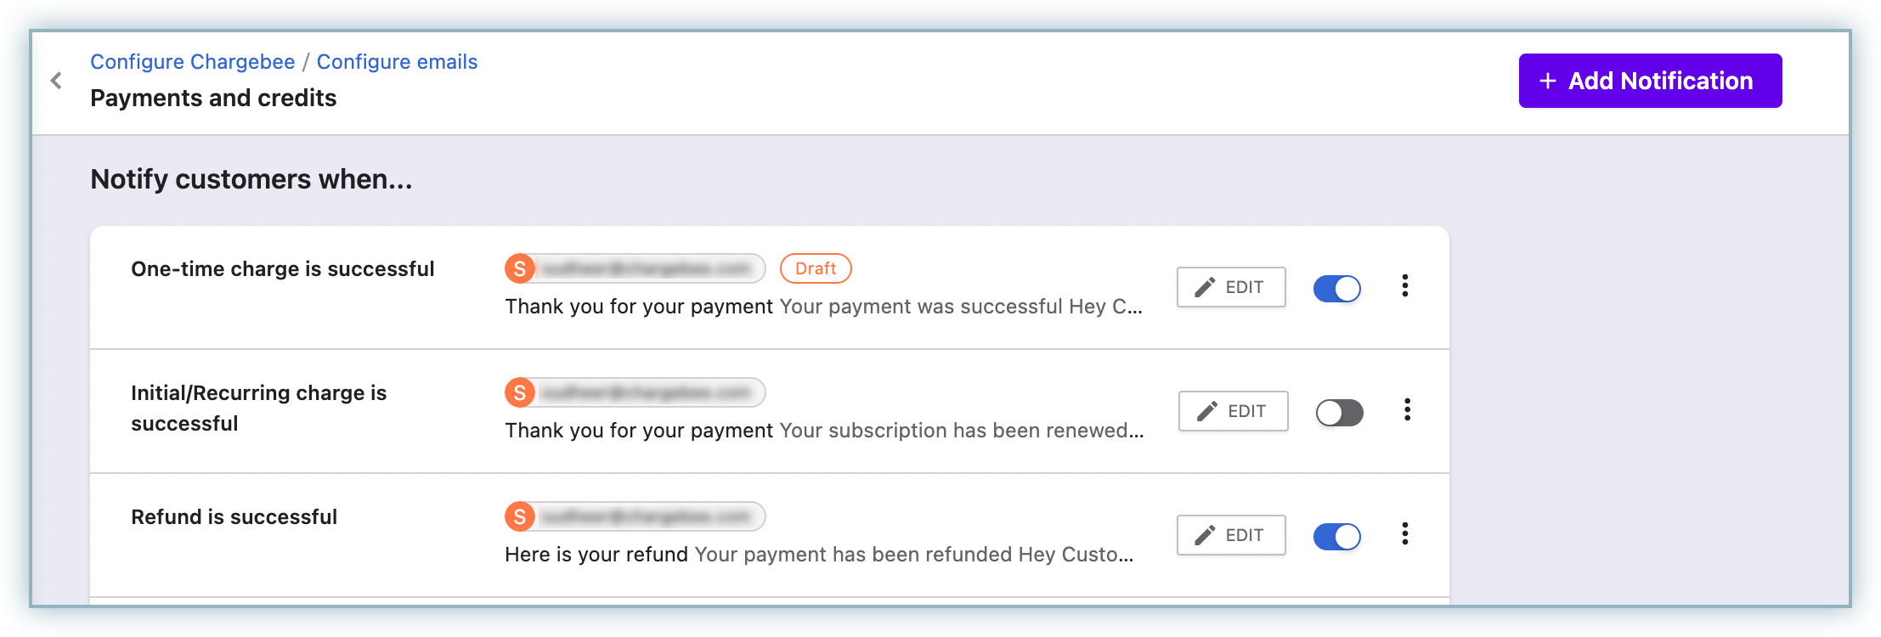Click sender avatar in One-time charge row

[x=520, y=268]
